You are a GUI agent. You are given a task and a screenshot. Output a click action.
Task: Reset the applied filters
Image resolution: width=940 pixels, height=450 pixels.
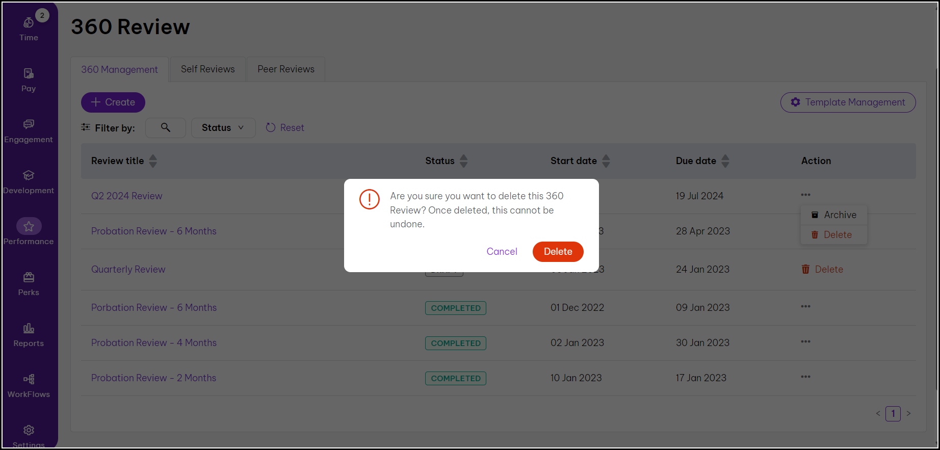coord(285,128)
